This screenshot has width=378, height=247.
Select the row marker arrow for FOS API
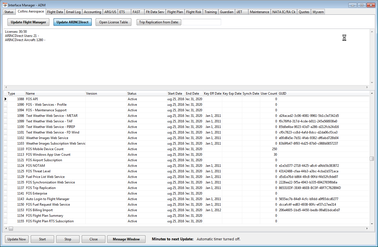click(x=5, y=99)
